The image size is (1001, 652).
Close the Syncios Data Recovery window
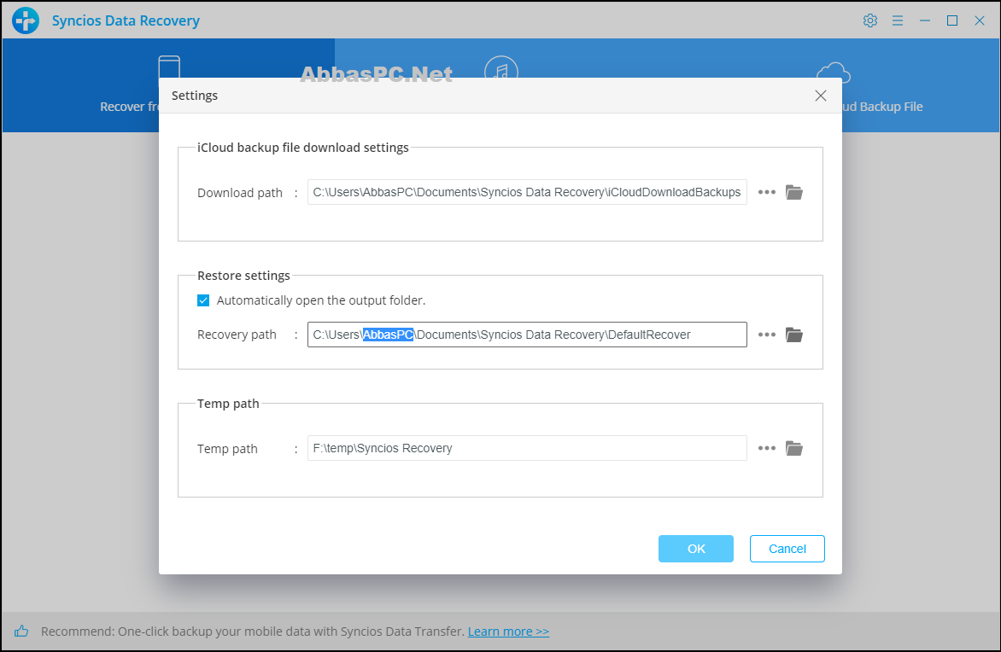pos(980,20)
